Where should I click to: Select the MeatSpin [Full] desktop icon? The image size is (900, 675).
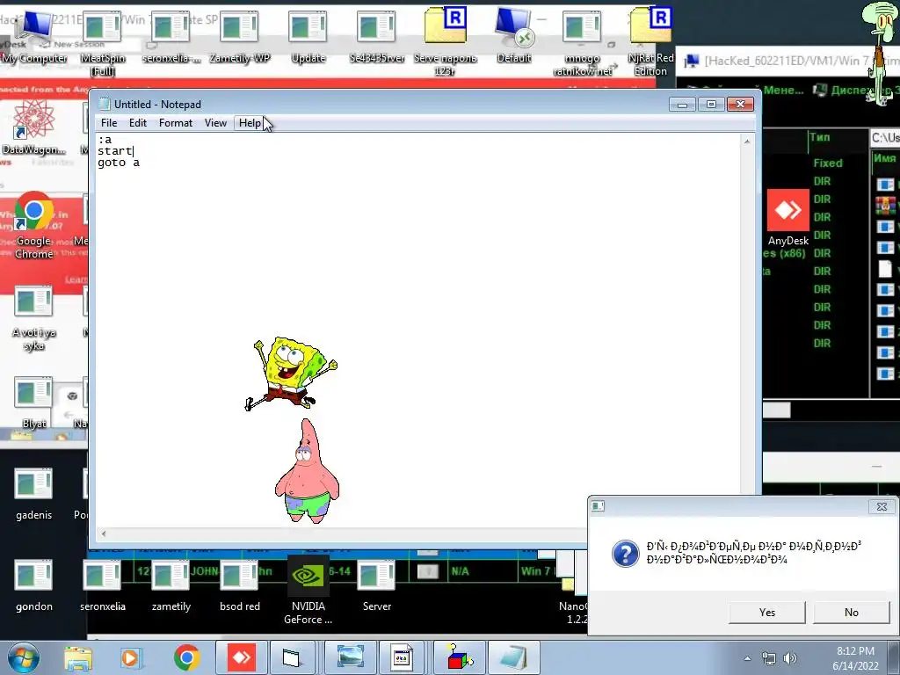pos(102,42)
